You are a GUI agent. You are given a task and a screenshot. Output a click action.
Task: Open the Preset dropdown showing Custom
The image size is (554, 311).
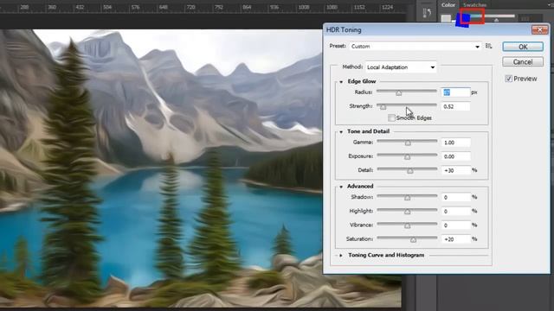[415, 46]
